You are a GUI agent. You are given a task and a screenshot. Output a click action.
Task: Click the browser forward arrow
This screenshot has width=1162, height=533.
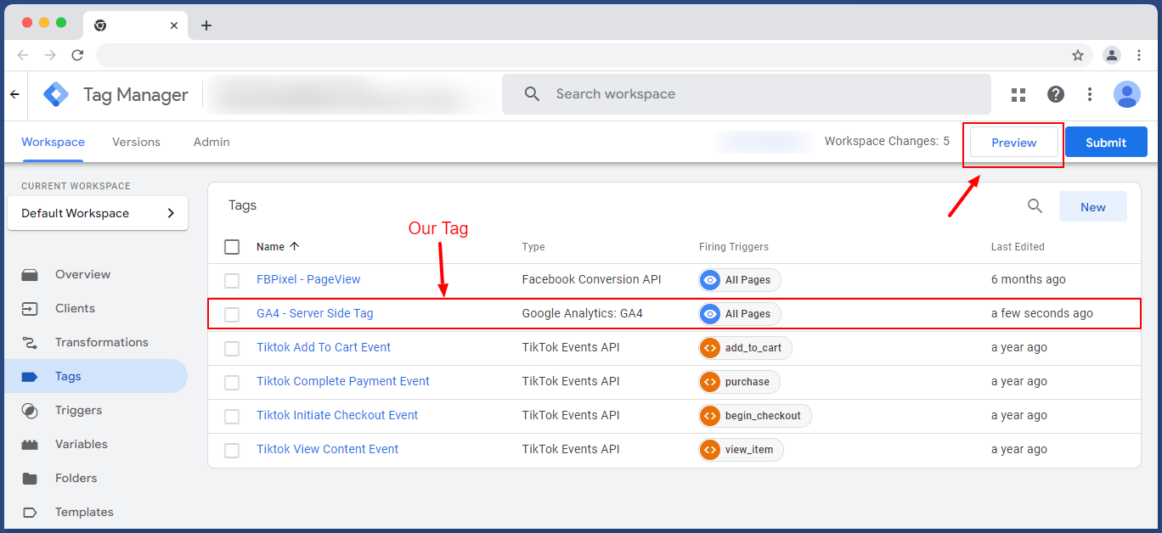[50, 55]
